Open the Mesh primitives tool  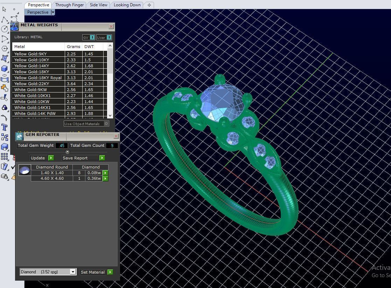tap(5, 176)
